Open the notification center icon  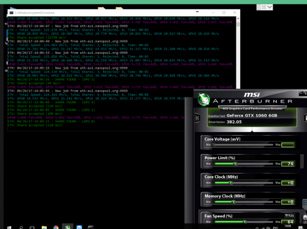pyautogui.click(x=300, y=228)
